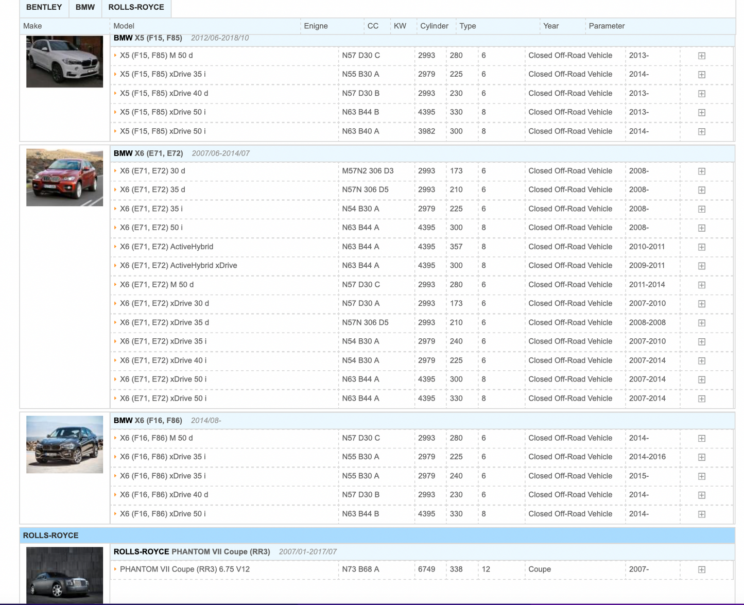
Task: Select the ROLLS-ROYCE section header bar
Action: [x=377, y=535]
